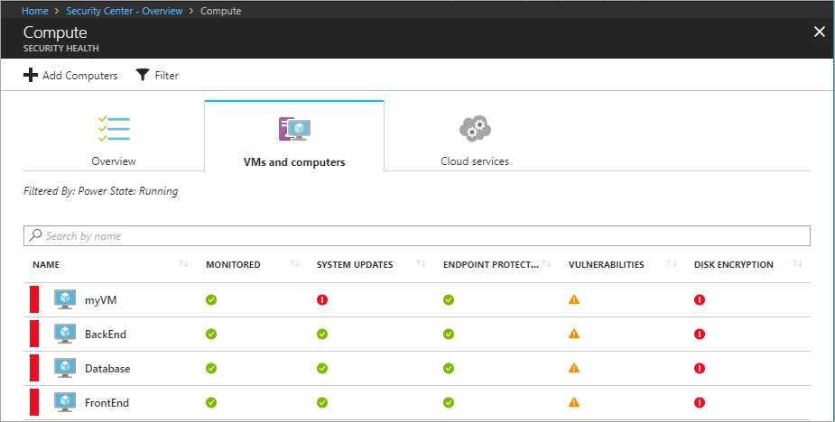Click the VMs and computers tab icon
Viewport: 835px width, 422px height.
click(x=294, y=129)
